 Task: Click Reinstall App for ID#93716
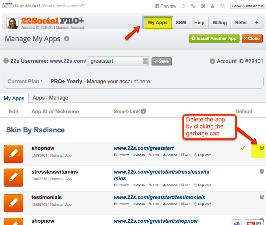[x=61, y=179]
